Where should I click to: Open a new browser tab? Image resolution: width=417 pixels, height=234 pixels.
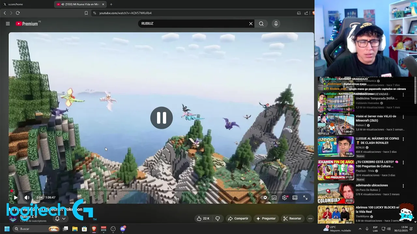pos(111,4)
